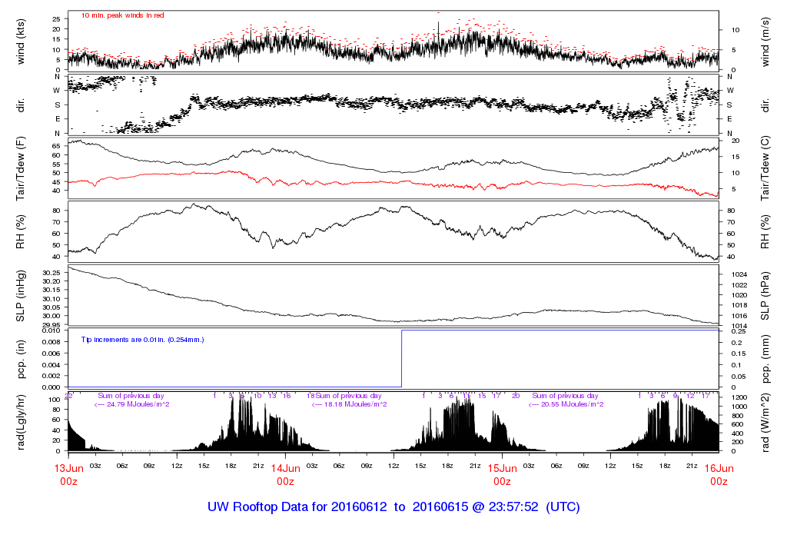
Task: Click the '30.10' SLP axis value
Action: click(51, 299)
